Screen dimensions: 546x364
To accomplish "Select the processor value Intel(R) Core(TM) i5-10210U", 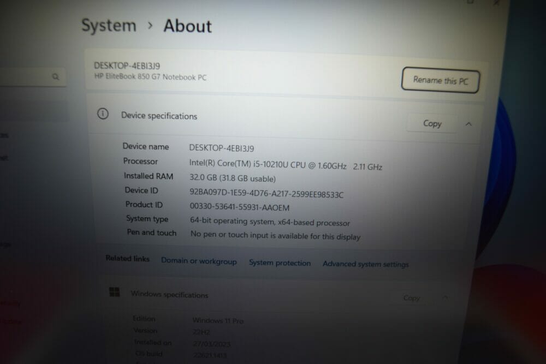I will [x=286, y=165].
